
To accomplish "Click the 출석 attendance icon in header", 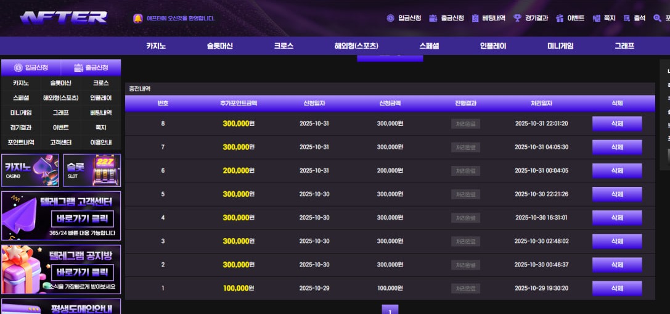I will [627, 19].
